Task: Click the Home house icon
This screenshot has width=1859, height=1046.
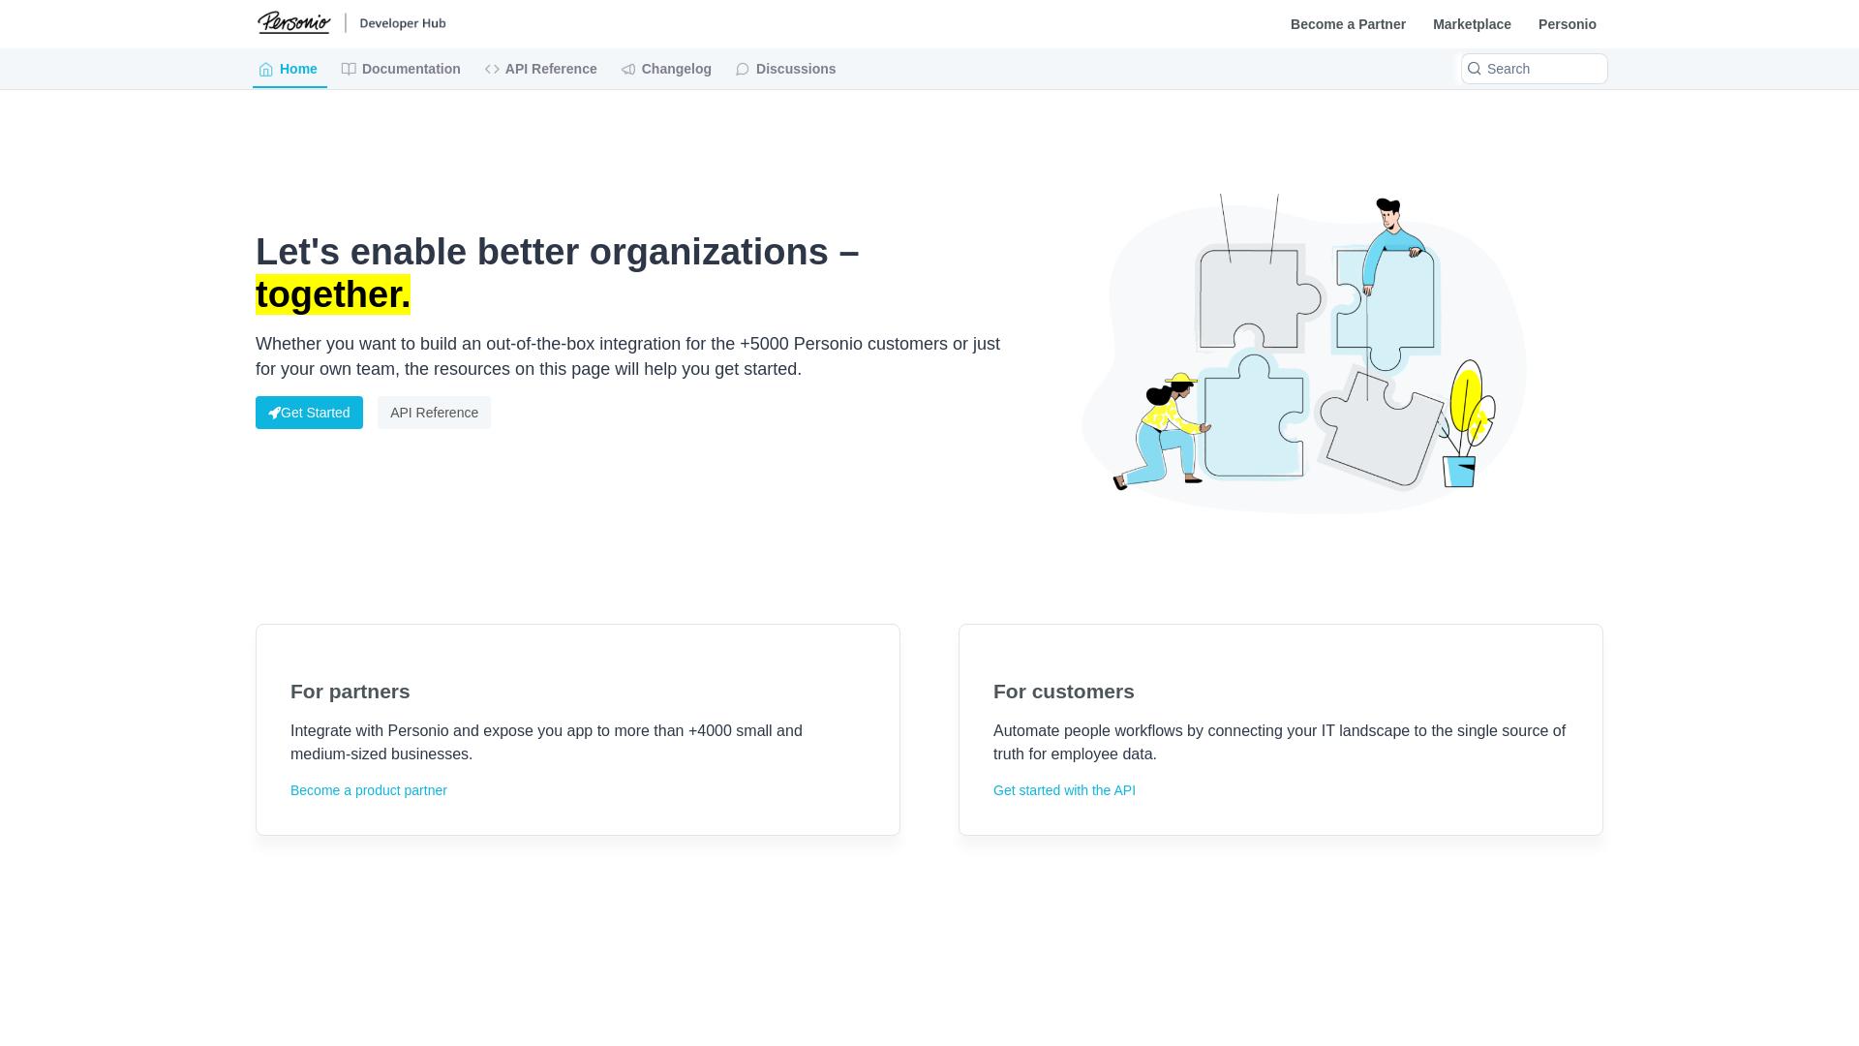Action: [x=266, y=70]
